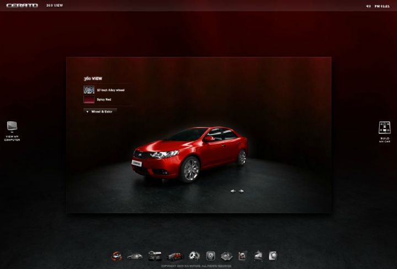Click the '17-inch Alloy wheel' text

tap(111, 90)
